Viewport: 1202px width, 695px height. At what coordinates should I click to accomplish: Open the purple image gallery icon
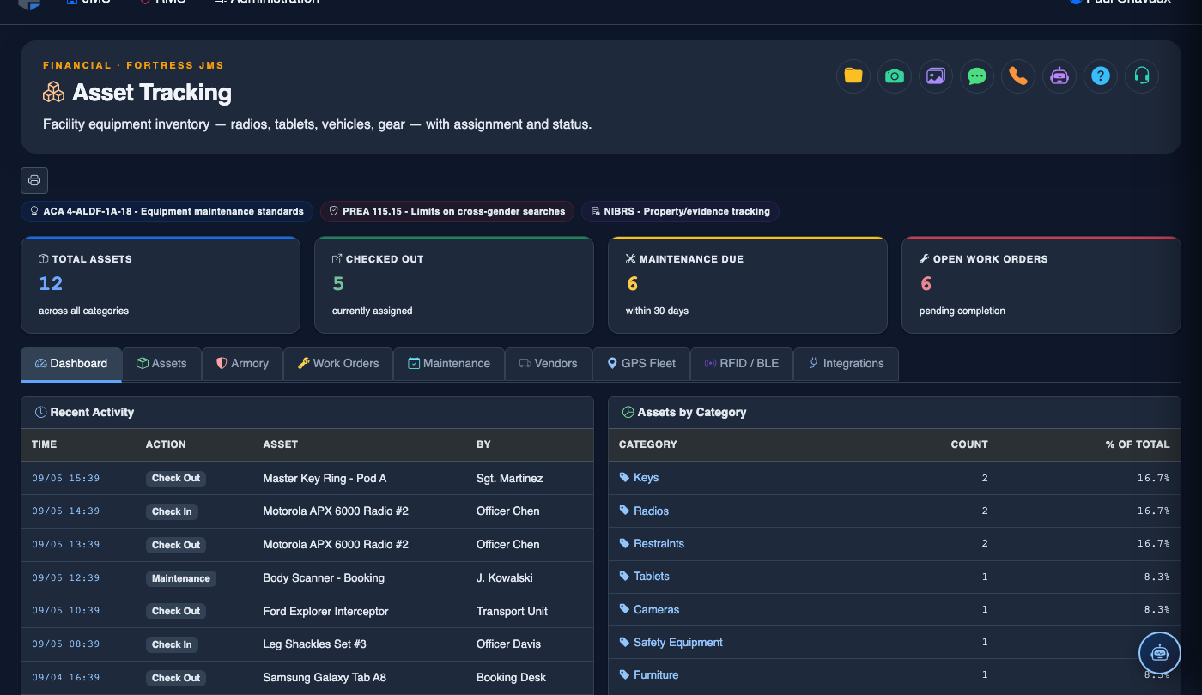coord(936,76)
